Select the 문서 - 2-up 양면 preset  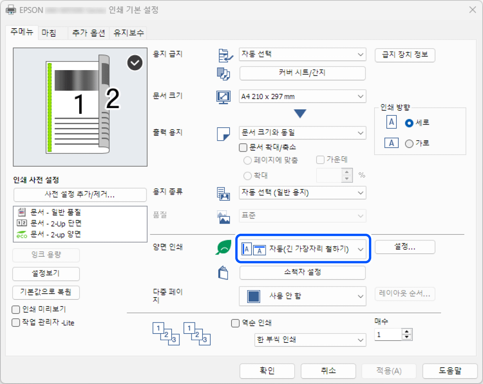(x=55, y=234)
